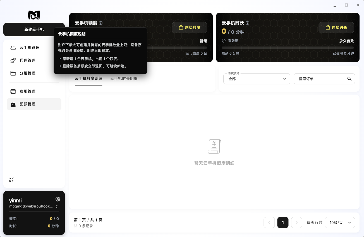Expand the account switcher next to the email
364x237 pixels.
57,206
